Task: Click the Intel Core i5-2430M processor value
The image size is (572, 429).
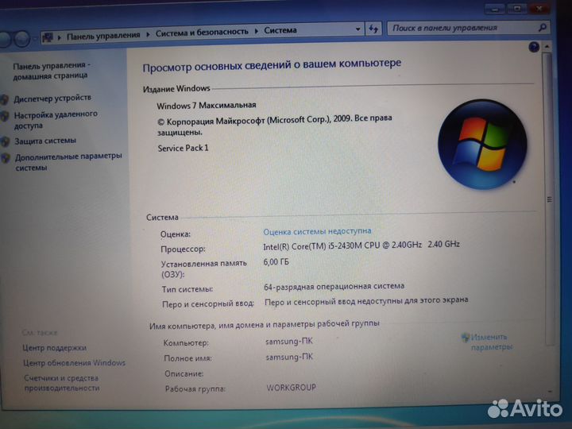Action: (361, 245)
